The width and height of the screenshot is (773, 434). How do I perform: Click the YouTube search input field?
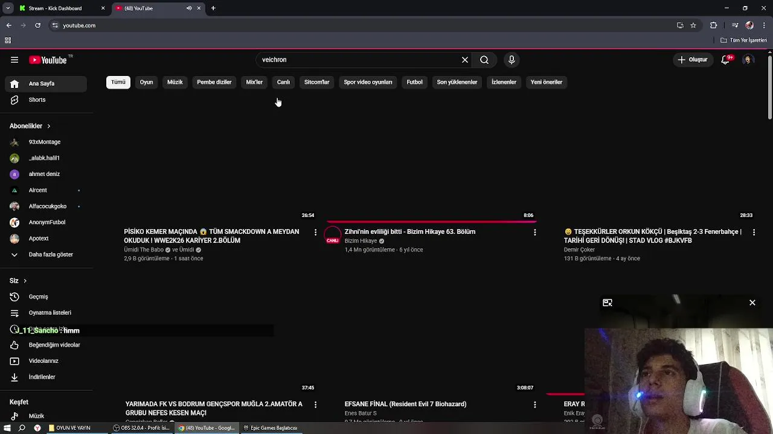[x=359, y=60]
